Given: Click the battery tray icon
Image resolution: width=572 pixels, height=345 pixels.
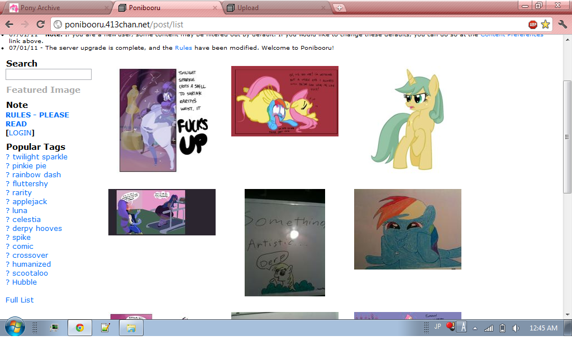Looking at the screenshot, I should (x=502, y=328).
